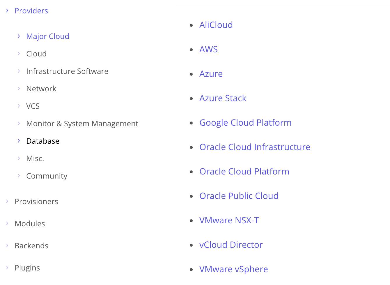Viewport: 390px width, 285px height.
Task: Click the arrow next to Database
Action: coord(19,141)
